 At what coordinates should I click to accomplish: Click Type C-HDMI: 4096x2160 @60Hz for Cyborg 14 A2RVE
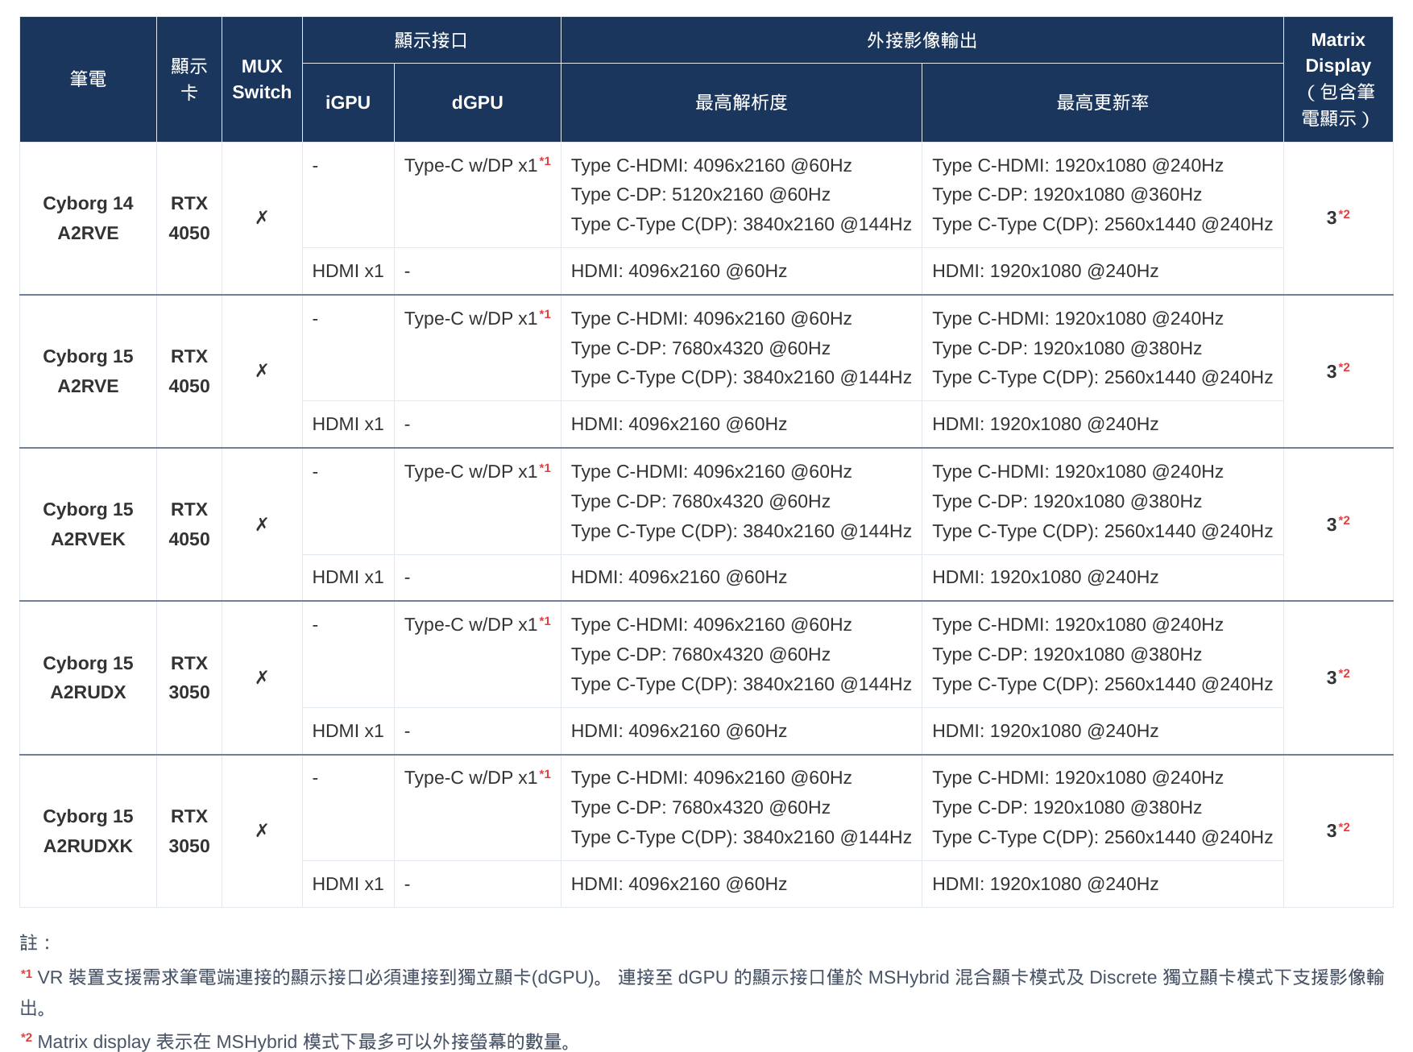711,165
